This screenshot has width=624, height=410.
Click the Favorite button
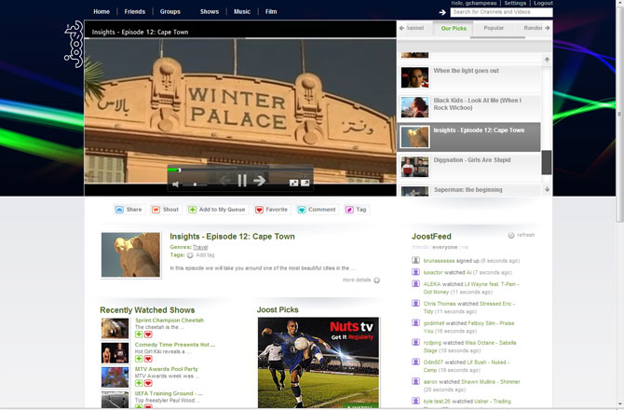pos(272,210)
